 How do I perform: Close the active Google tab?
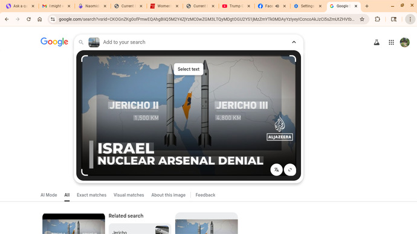(x=356, y=6)
